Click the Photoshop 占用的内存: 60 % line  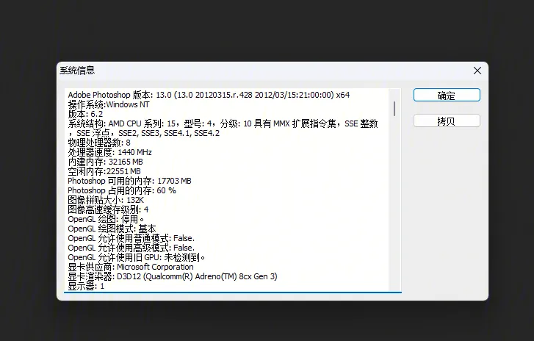tap(122, 190)
